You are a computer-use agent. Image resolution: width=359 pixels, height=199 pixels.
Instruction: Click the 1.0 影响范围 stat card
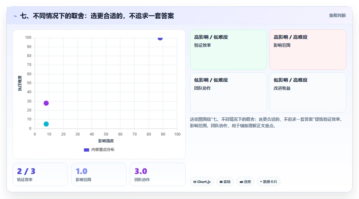coord(99,174)
